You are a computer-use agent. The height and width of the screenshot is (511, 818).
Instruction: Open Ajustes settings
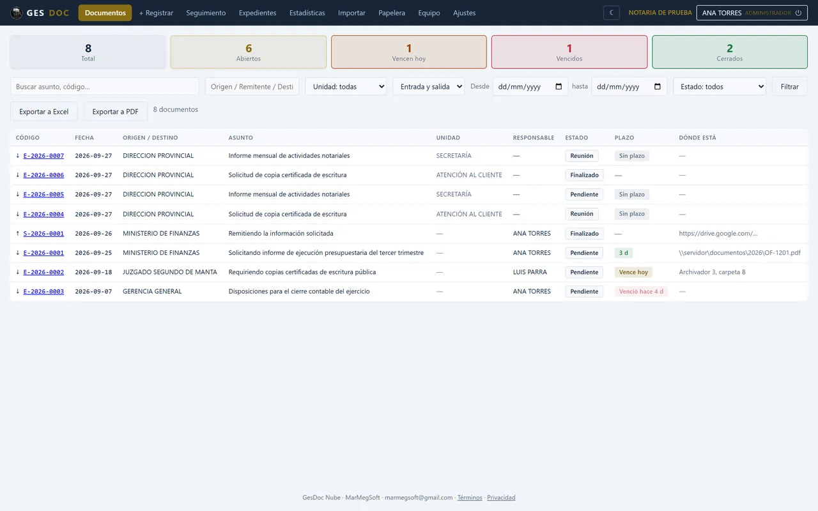point(465,13)
